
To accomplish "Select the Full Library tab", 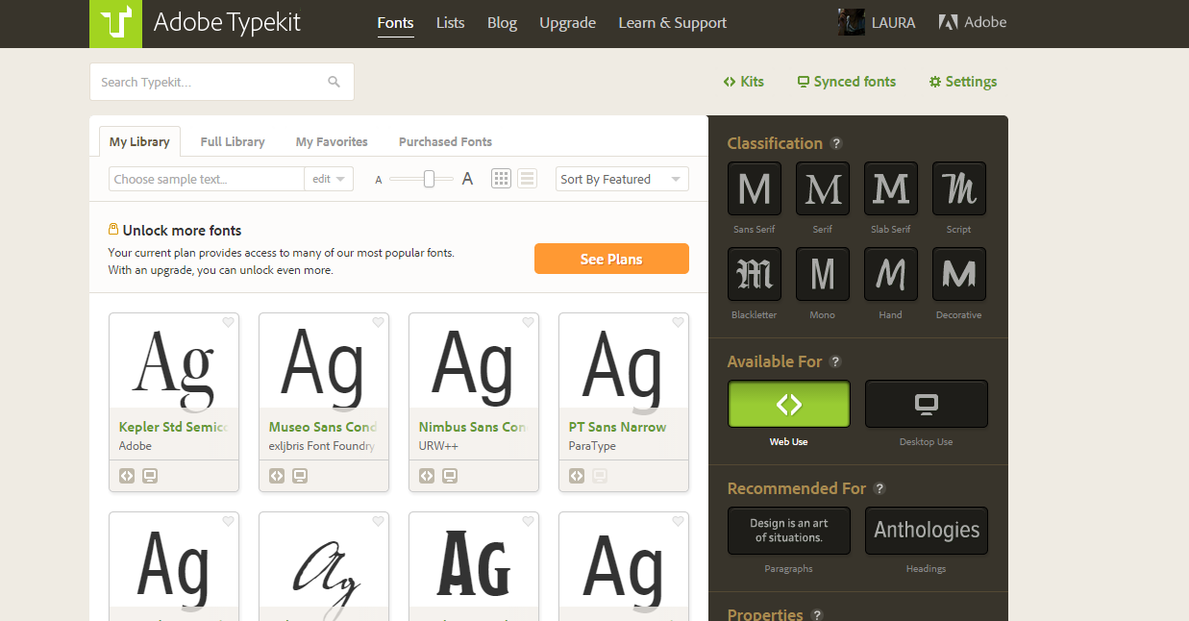I will point(233,141).
